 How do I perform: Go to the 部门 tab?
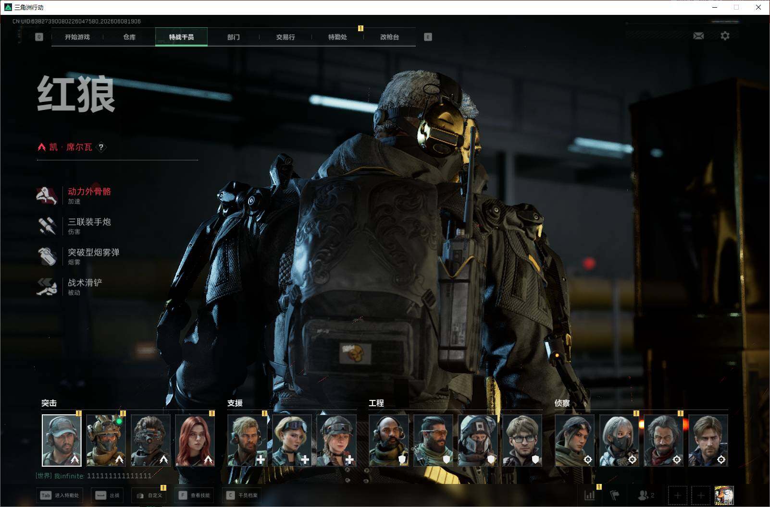(234, 37)
